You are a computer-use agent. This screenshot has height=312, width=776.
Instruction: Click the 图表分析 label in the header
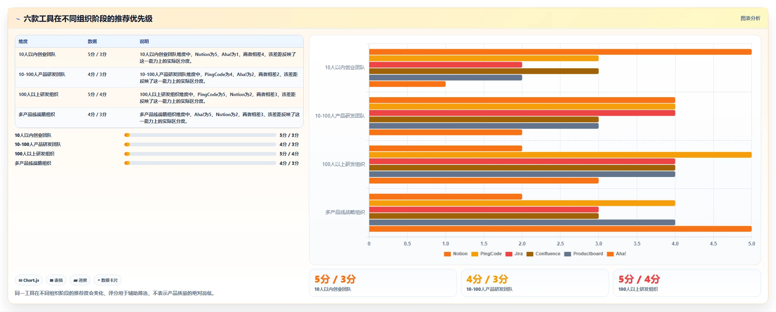pyautogui.click(x=750, y=18)
